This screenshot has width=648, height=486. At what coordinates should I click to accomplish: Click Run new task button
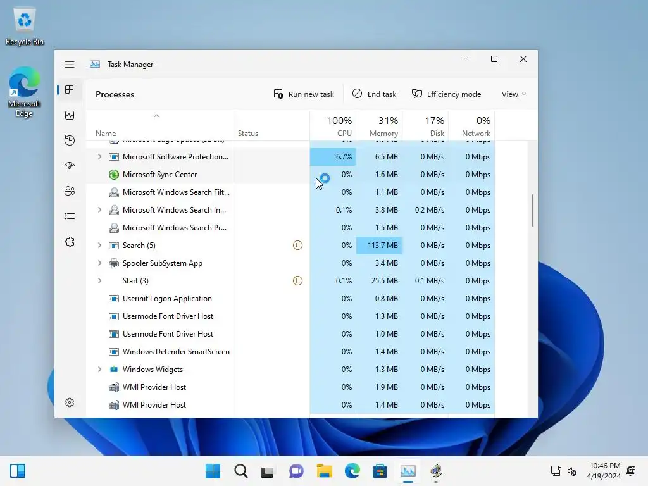(x=304, y=94)
